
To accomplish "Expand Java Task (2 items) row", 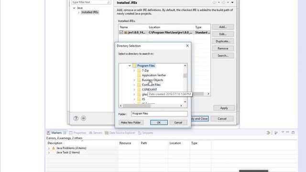I will pyautogui.click(x=49, y=153).
